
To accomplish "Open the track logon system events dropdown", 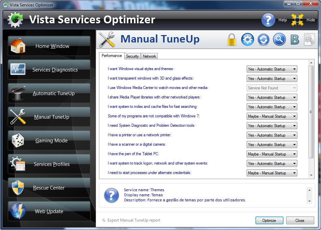I will (x=272, y=164).
